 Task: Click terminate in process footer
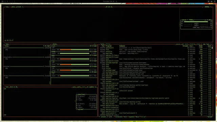(x=119, y=117)
